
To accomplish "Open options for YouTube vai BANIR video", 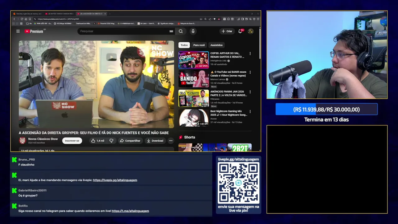I will (250, 72).
